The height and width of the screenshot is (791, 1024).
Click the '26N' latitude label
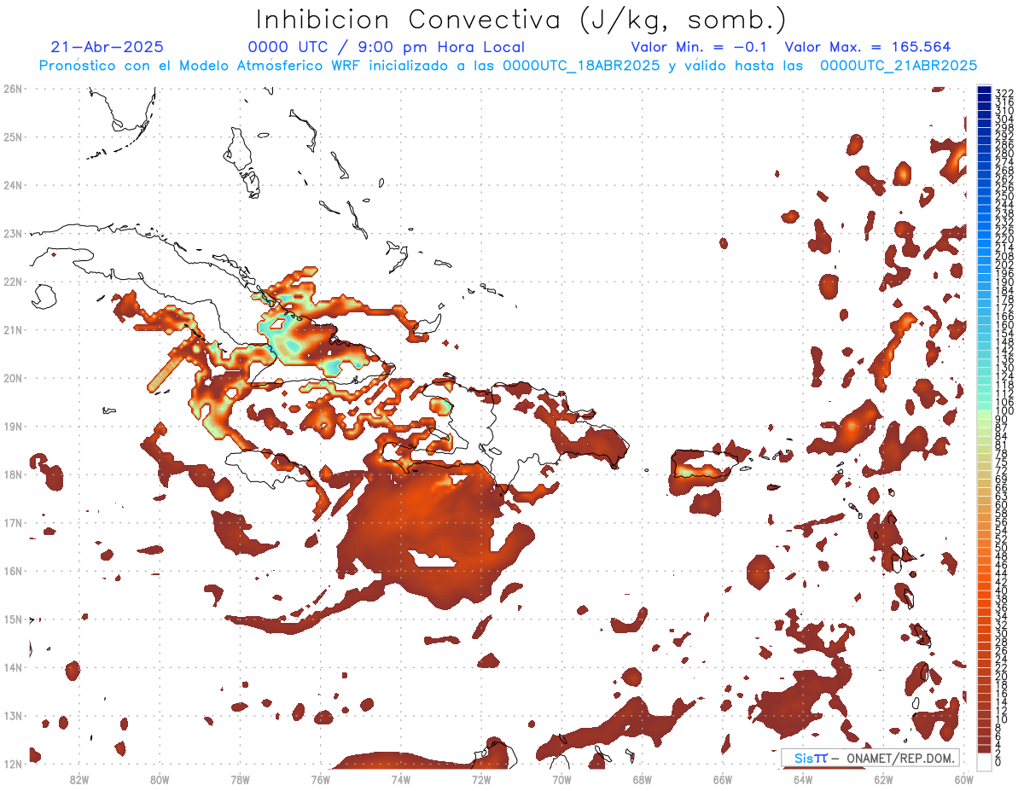pyautogui.click(x=12, y=89)
